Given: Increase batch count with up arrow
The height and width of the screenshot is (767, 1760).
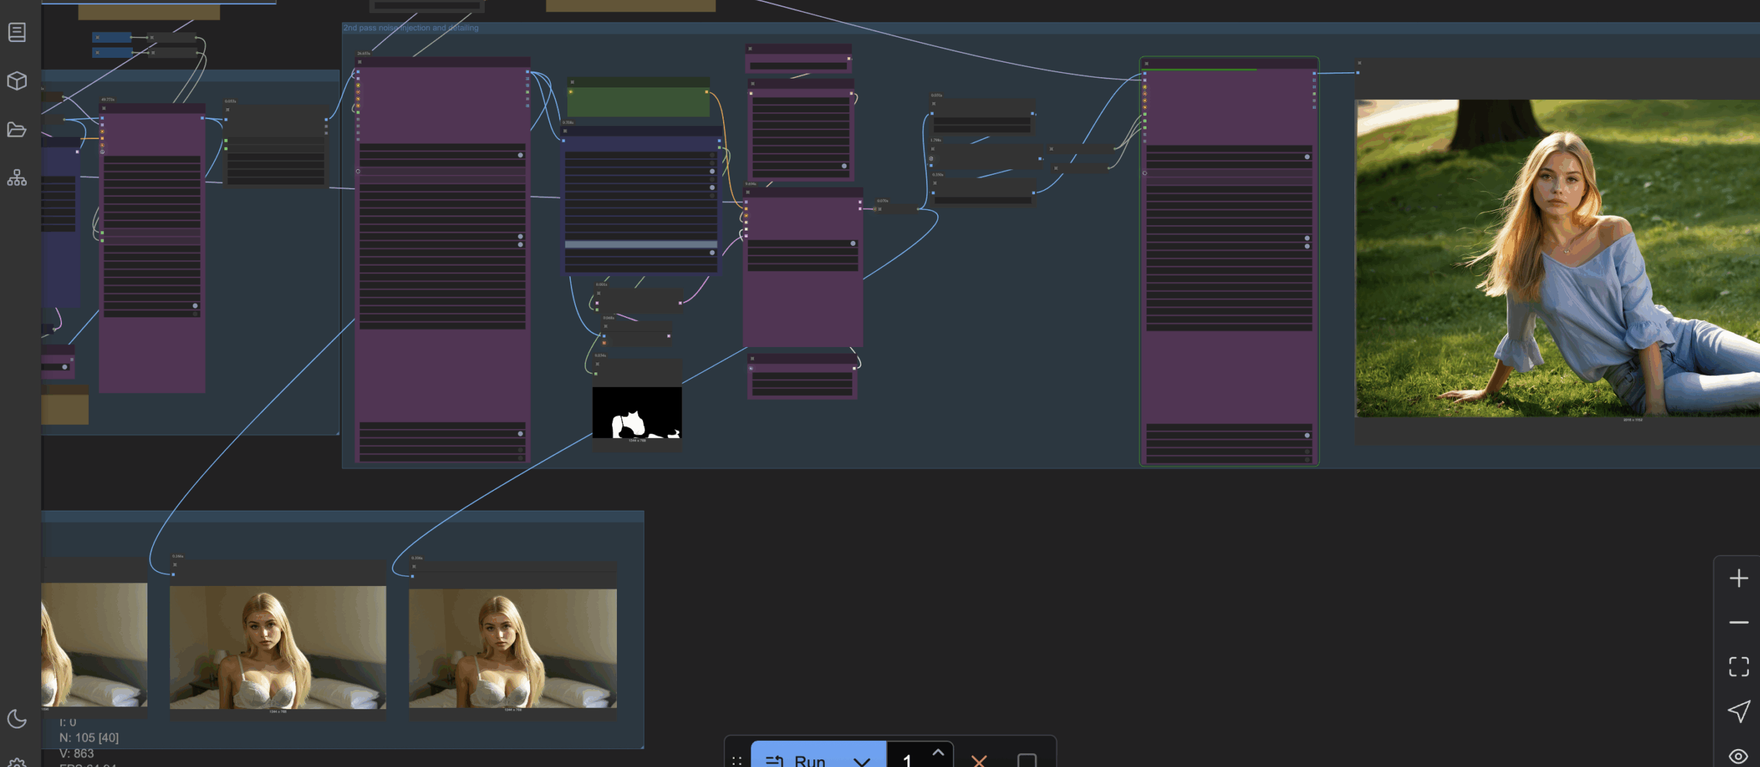Looking at the screenshot, I should pos(938,753).
